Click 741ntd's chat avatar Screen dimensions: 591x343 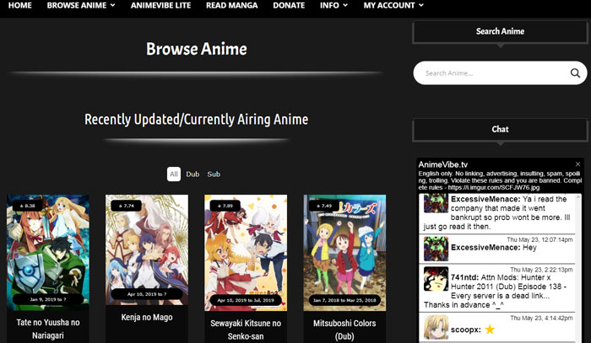(436, 279)
